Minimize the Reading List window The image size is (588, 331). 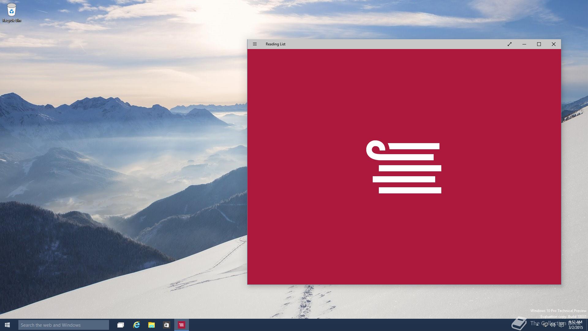pos(524,44)
